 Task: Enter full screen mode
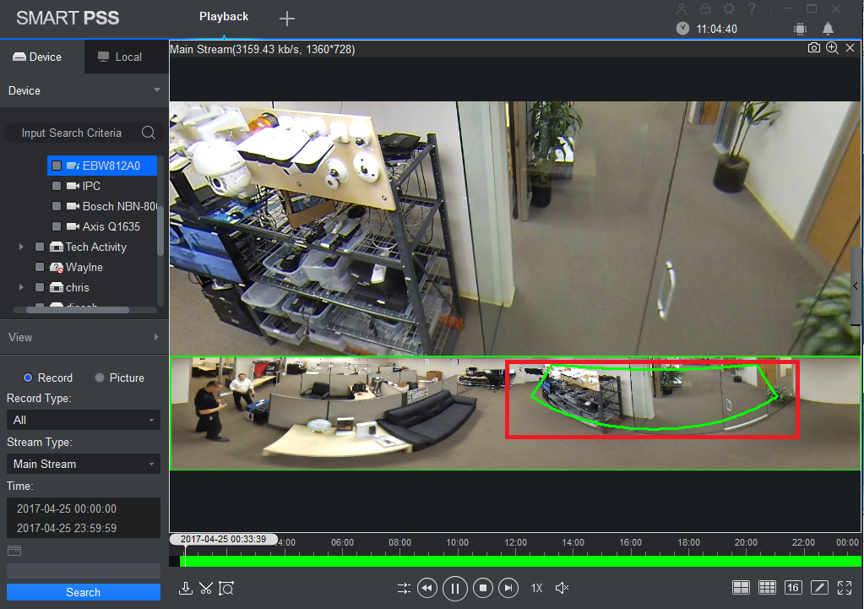845,588
